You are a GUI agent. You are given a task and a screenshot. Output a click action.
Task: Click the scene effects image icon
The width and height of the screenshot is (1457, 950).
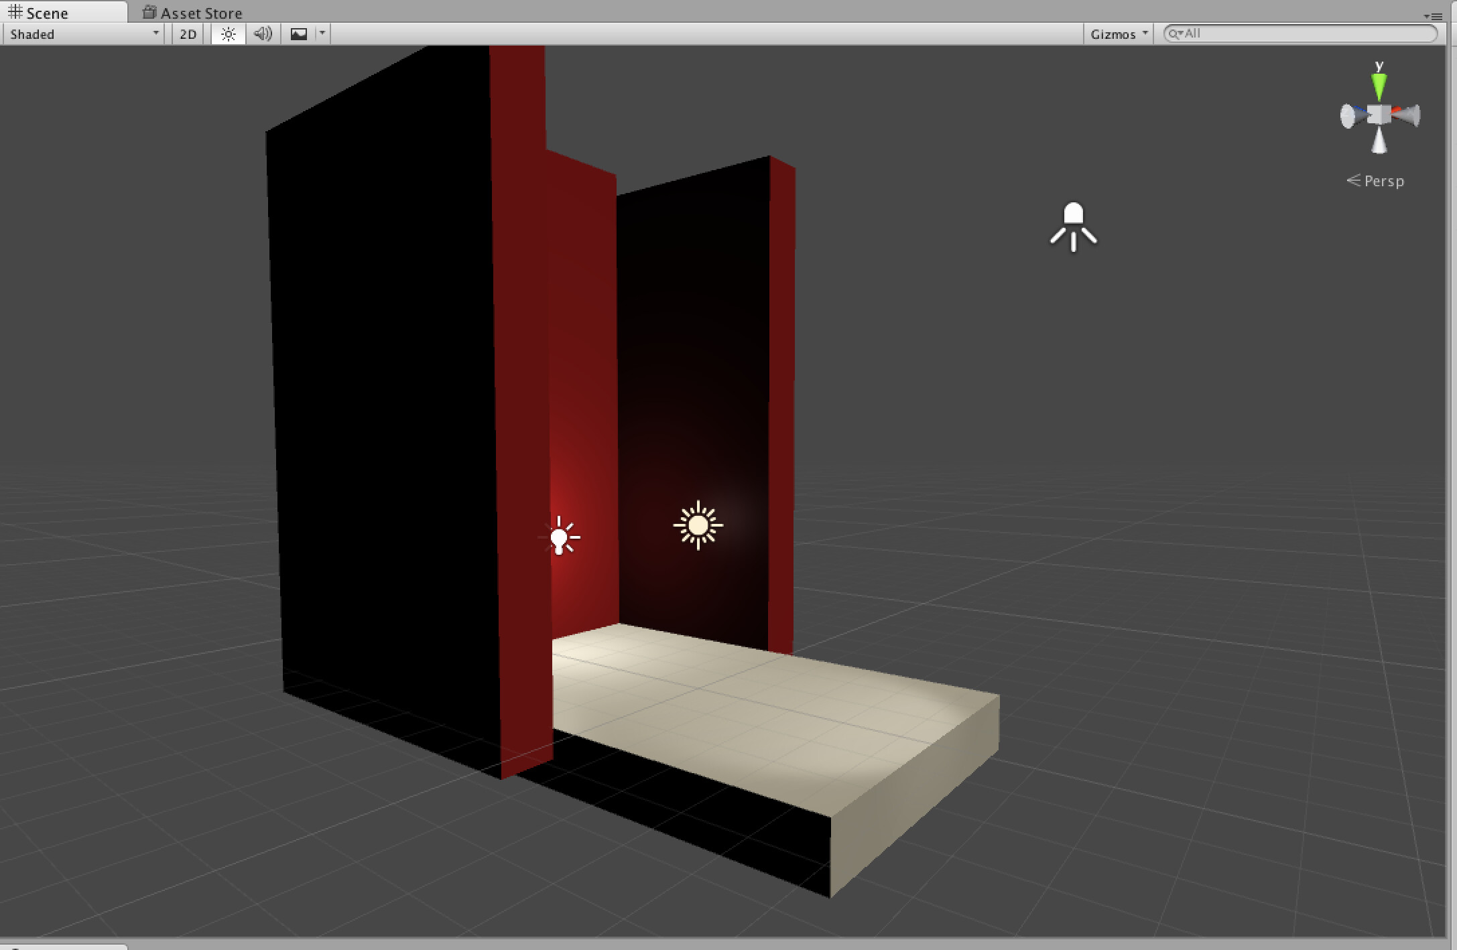tap(298, 33)
